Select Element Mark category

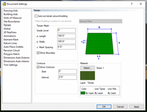coord(11,40)
